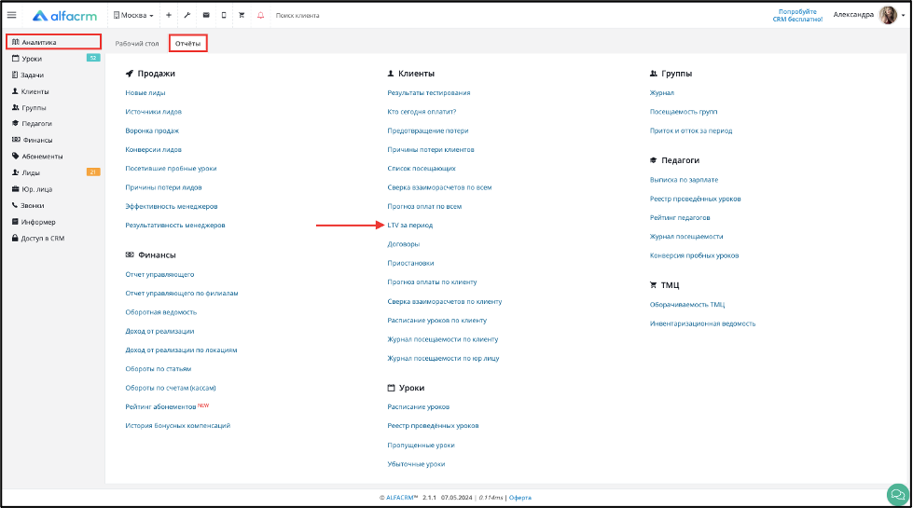Image resolution: width=913 pixels, height=508 pixels.
Task: Open the chat support bubble icon
Action: coord(898,495)
